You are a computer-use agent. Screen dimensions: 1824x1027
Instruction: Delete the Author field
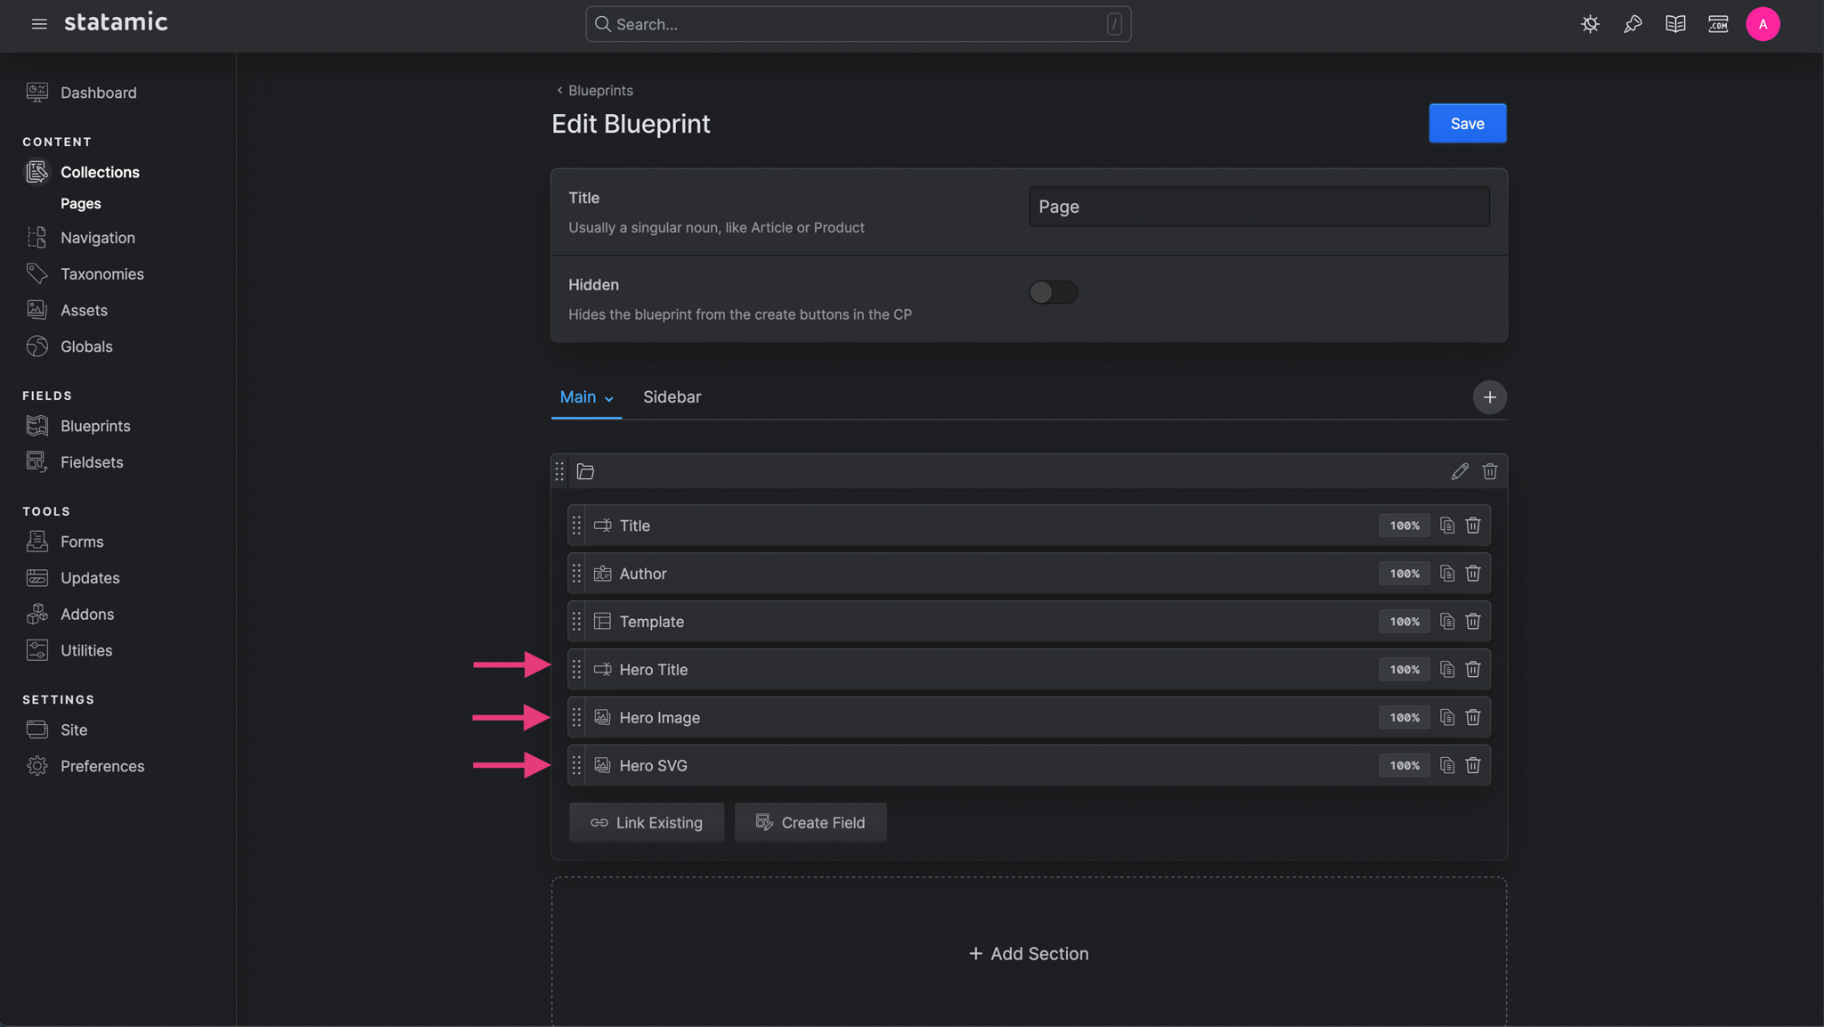click(x=1473, y=574)
